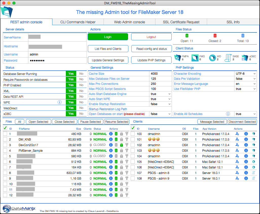Viewport: 260px width, 214px height.
Task: Click script icon for client 107 PSOS
Action: [253, 173]
